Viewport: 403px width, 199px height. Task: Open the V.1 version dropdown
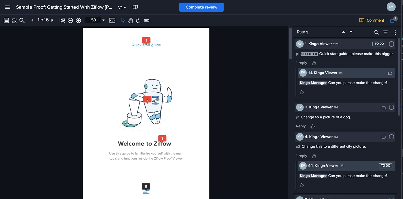(122, 7)
